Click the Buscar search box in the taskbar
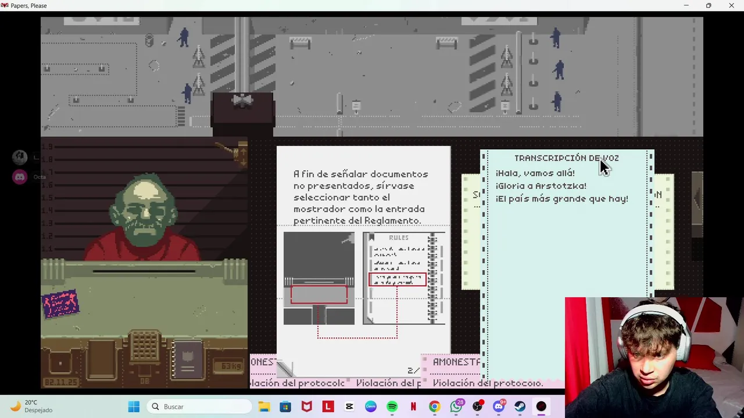The width and height of the screenshot is (744, 418). 199,406
